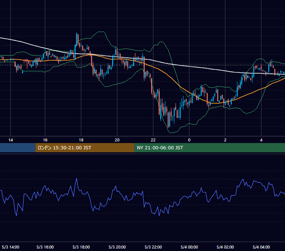Image resolution: width=285 pixels, height=251 pixels.
Task: Click the 5/4 00:00 date label
Action: [189, 247]
